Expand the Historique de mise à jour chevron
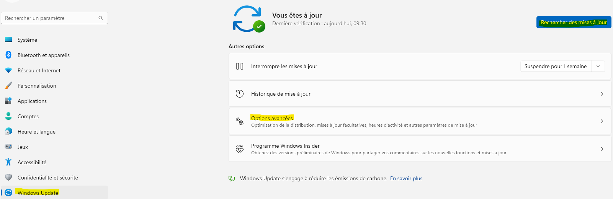 tap(602, 94)
